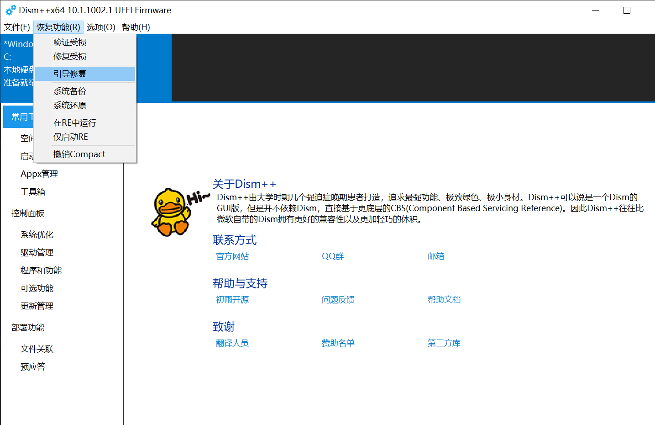Choose 系统备份 in the open menu

coord(69,91)
